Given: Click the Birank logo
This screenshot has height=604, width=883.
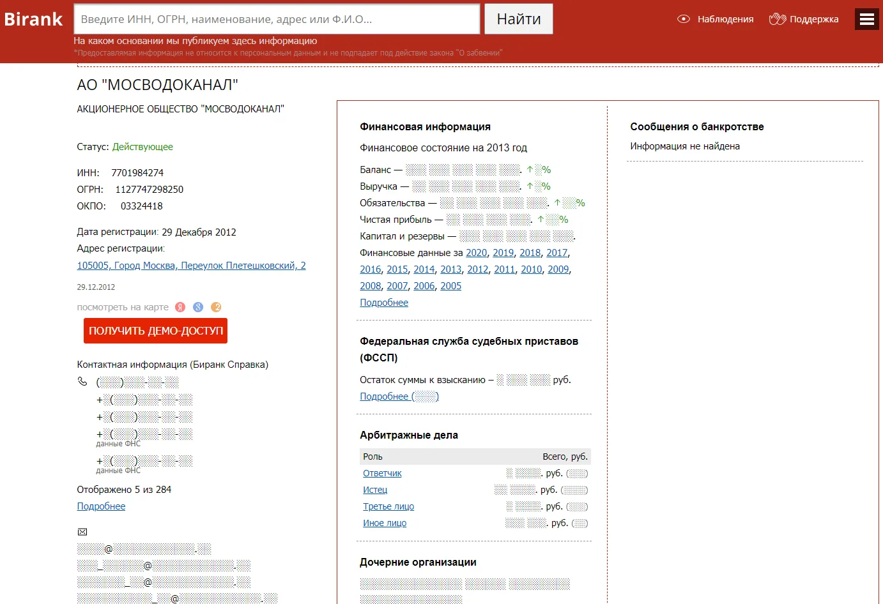Looking at the screenshot, I should tap(33, 19).
